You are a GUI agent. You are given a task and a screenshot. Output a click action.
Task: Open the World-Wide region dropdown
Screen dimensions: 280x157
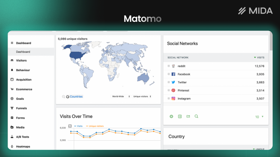tap(121, 96)
